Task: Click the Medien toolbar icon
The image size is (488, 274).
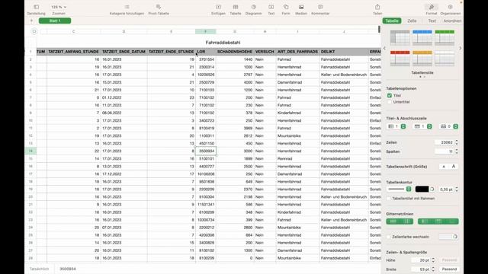Action: pyautogui.click(x=301, y=7)
